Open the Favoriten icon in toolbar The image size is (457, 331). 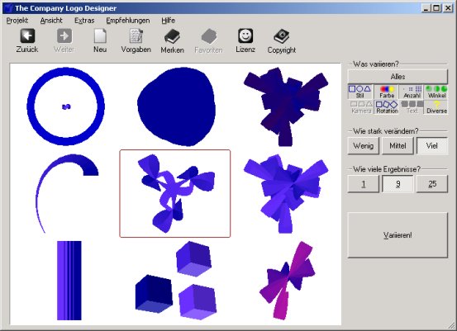click(209, 36)
